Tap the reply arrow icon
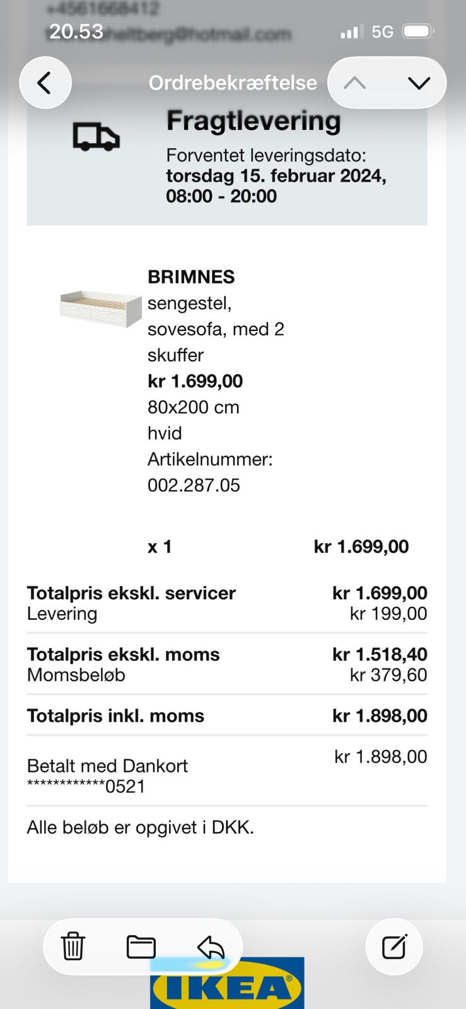This screenshot has width=466, height=1009. click(211, 947)
